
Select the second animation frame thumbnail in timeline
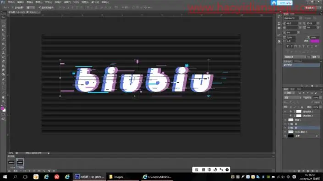pos(20,162)
